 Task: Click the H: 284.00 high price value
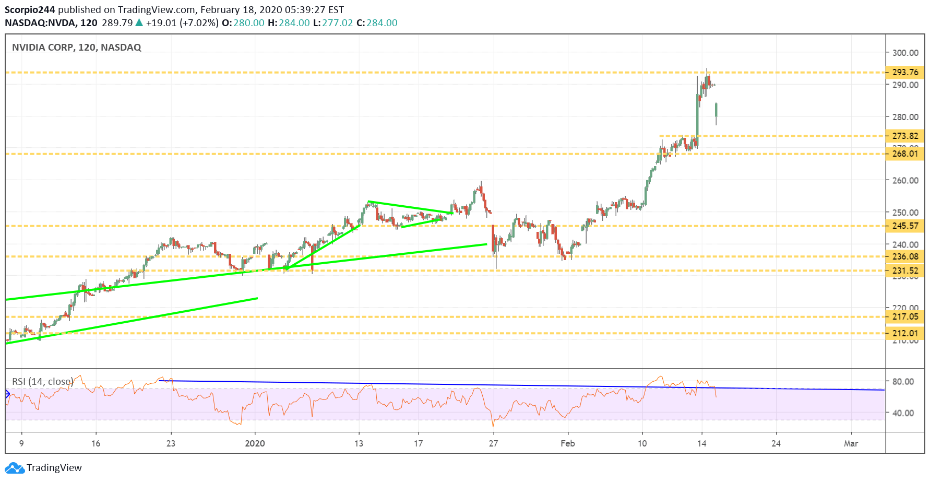(x=289, y=23)
